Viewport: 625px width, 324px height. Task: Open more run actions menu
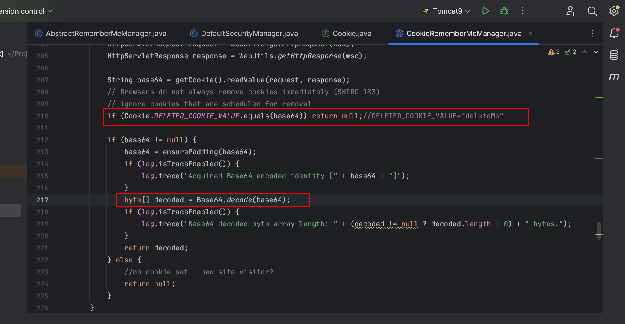click(x=523, y=11)
